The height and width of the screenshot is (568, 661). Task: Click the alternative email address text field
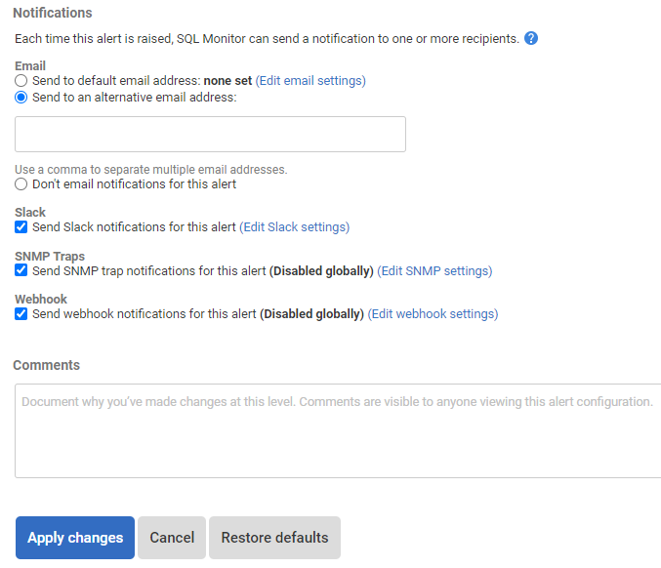pyautogui.click(x=210, y=135)
